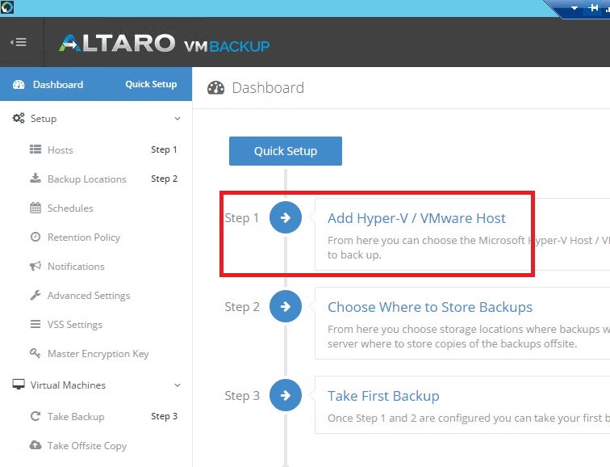Screen dimensions: 610x467
Task: Click the Take Offsite Copy cloud icon
Action: point(36,445)
